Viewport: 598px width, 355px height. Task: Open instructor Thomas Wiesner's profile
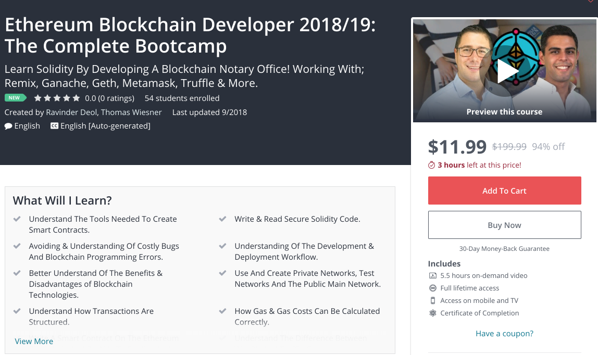[x=131, y=112]
